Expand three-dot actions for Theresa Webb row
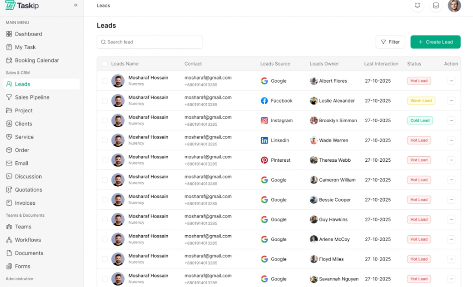This screenshot has width=473, height=287. coord(451,160)
